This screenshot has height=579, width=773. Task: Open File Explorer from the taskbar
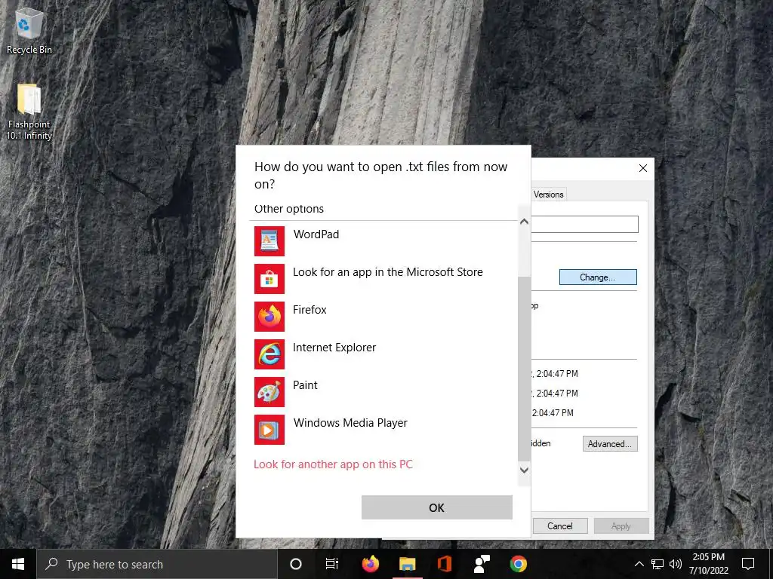click(407, 564)
